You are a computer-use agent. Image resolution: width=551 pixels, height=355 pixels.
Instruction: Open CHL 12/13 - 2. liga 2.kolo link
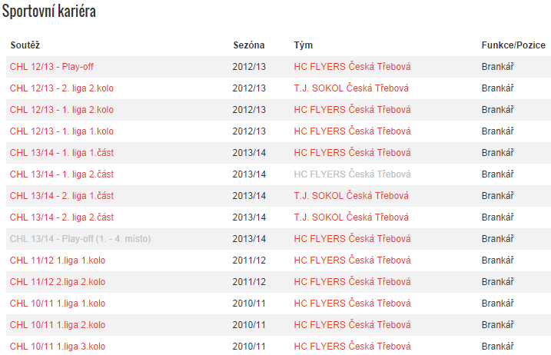[61, 88]
